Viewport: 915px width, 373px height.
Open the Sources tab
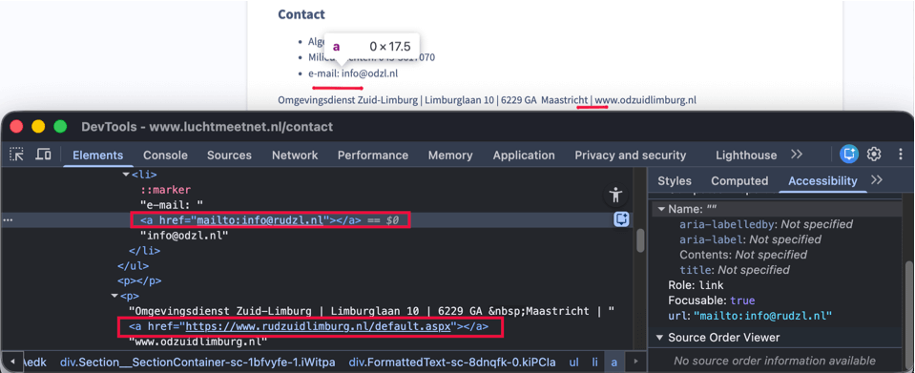click(229, 155)
